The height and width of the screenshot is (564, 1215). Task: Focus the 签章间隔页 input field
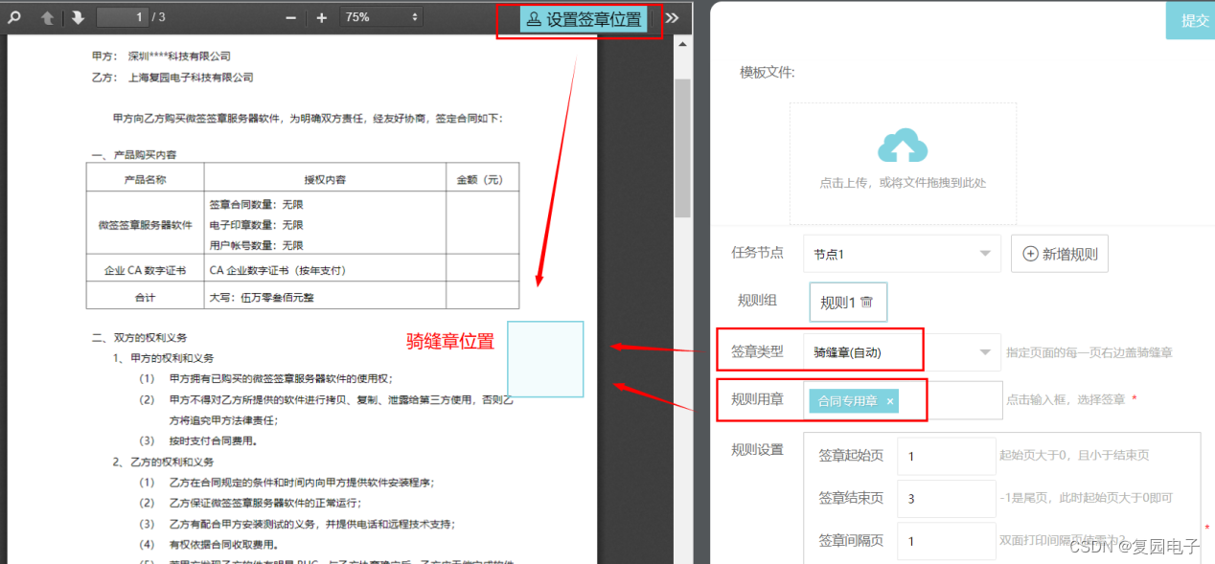(947, 540)
